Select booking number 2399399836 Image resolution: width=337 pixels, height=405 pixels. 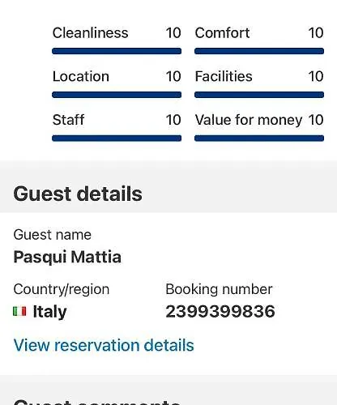pyautogui.click(x=220, y=311)
